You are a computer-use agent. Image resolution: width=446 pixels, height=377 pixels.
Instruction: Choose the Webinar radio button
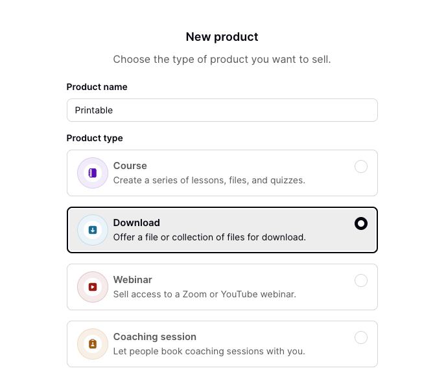pos(361,280)
